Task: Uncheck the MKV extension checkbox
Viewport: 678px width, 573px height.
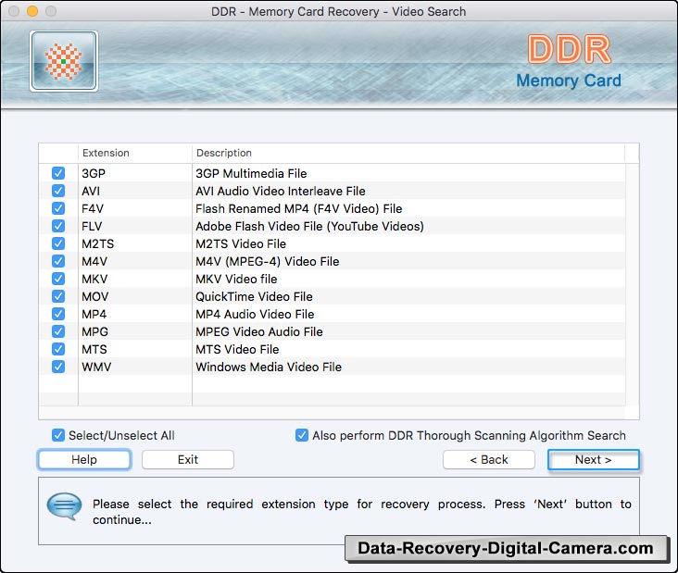Action: point(58,279)
